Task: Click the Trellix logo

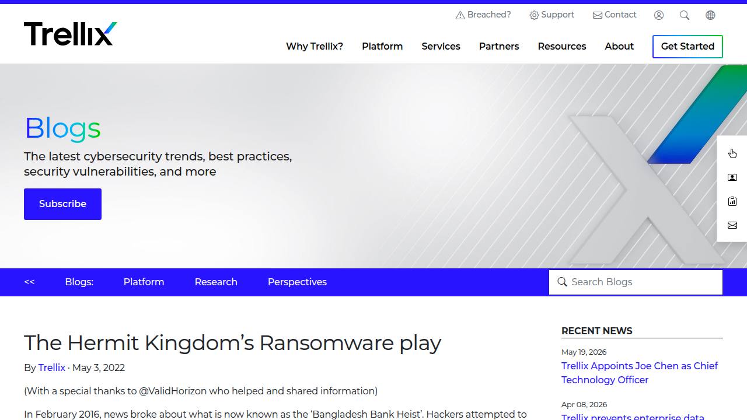Action: (71, 34)
